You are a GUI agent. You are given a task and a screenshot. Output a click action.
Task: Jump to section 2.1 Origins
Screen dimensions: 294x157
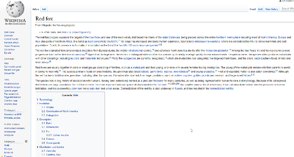click(x=48, y=107)
